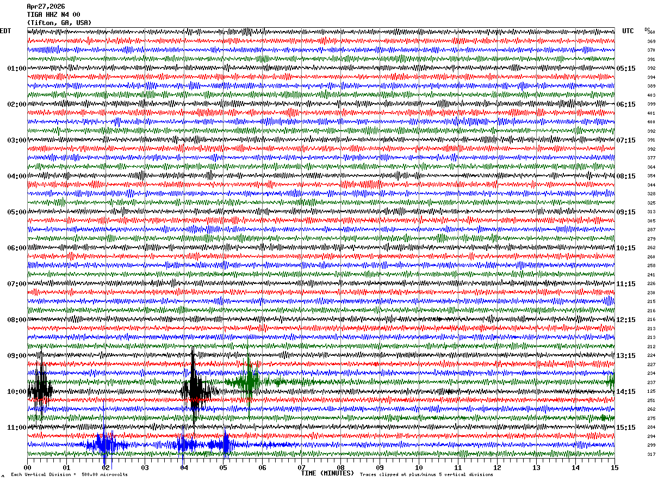This screenshot has height=482, width=658.
Task: Select the 03:00 EDT time label
Action: pyautogui.click(x=17, y=140)
